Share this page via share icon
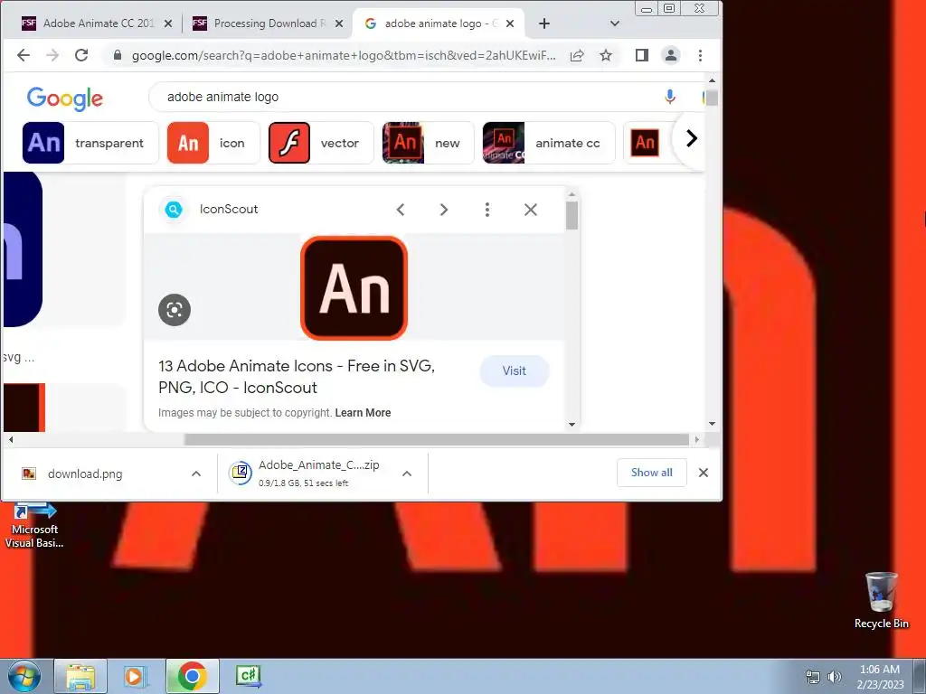Viewport: 926px width, 694px height. pyautogui.click(x=577, y=55)
